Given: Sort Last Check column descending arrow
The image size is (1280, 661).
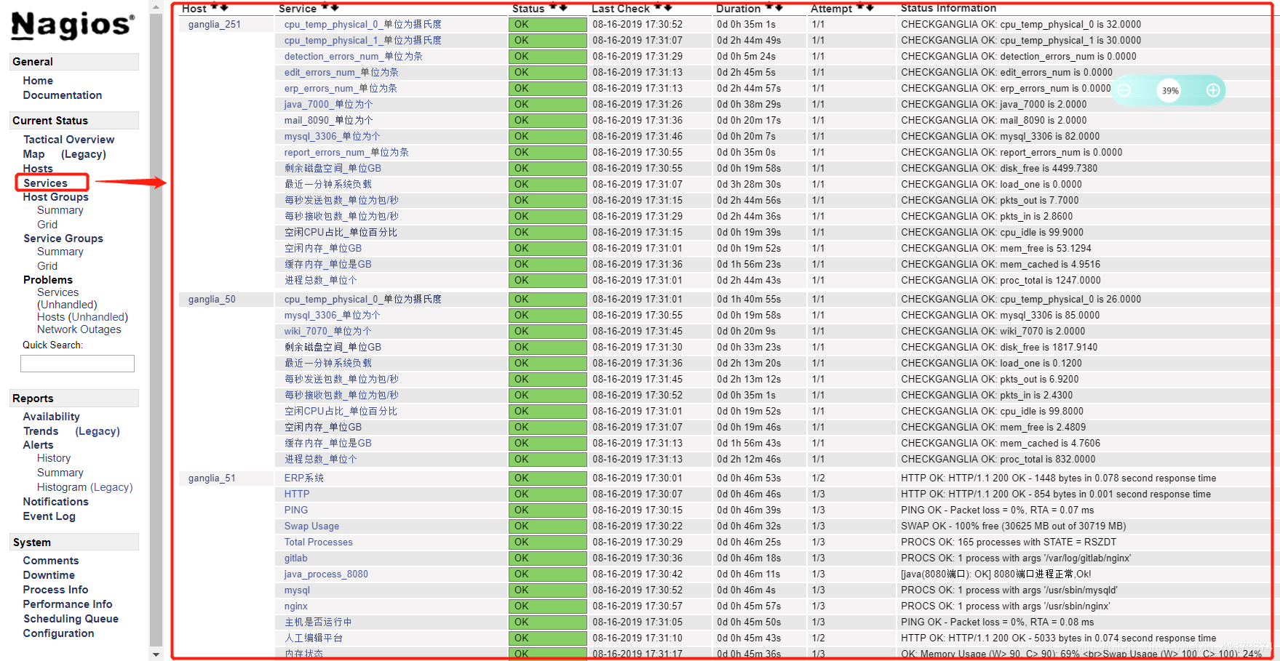Looking at the screenshot, I should coord(668,7).
